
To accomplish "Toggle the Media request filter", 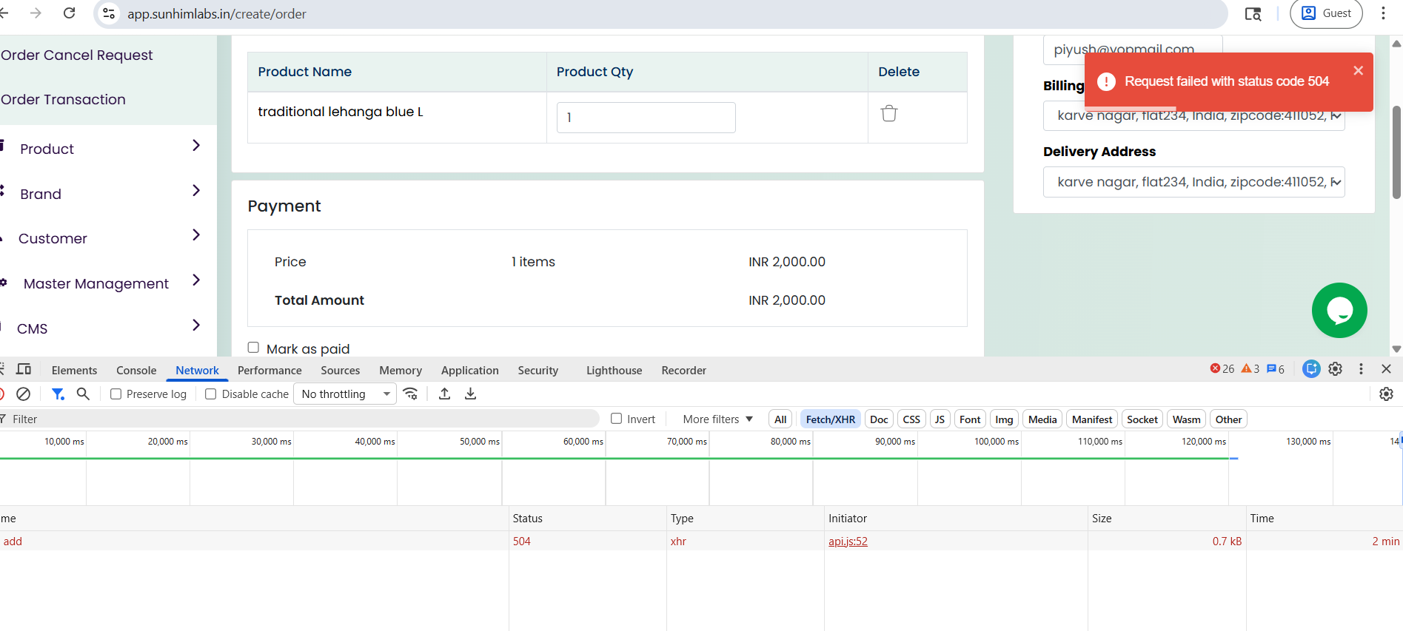I will coord(1042,419).
